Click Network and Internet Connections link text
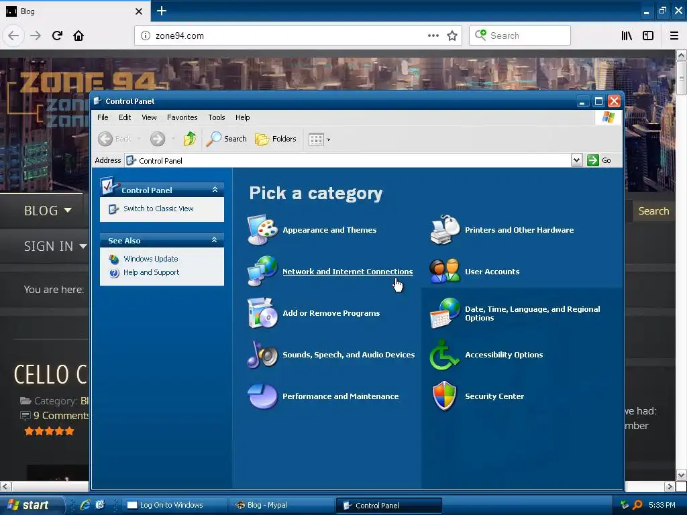The height and width of the screenshot is (515, 687). [348, 272]
